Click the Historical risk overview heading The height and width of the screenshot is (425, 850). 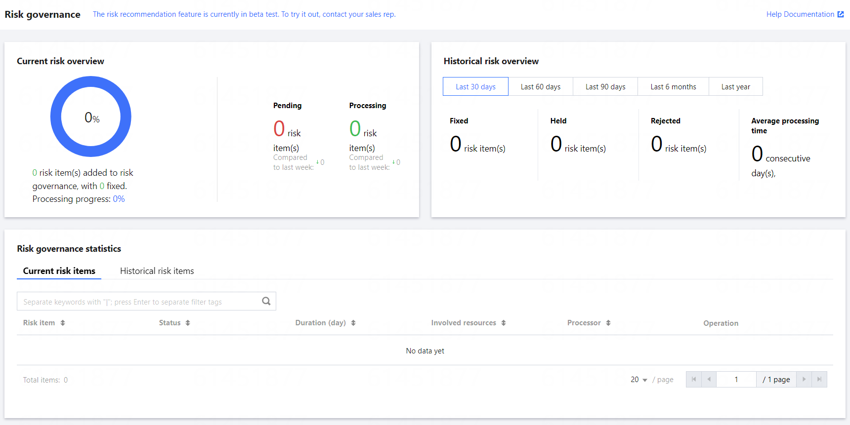click(x=491, y=61)
